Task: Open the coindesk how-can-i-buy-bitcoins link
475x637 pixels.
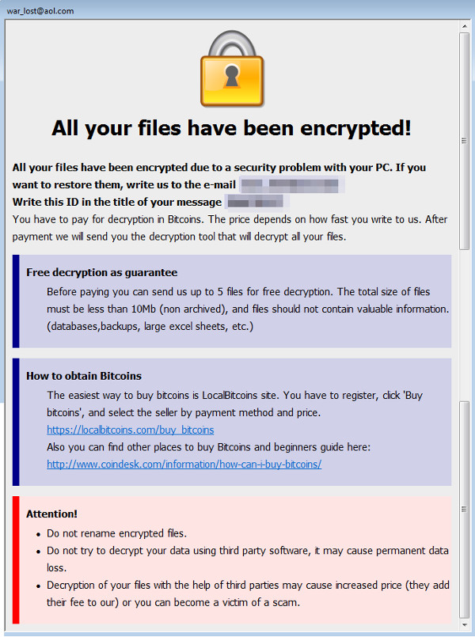Action: pyautogui.click(x=184, y=464)
